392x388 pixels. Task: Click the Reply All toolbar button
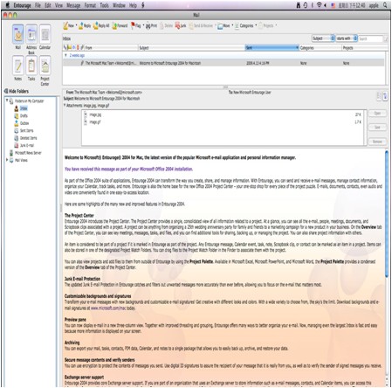pyautogui.click(x=101, y=25)
